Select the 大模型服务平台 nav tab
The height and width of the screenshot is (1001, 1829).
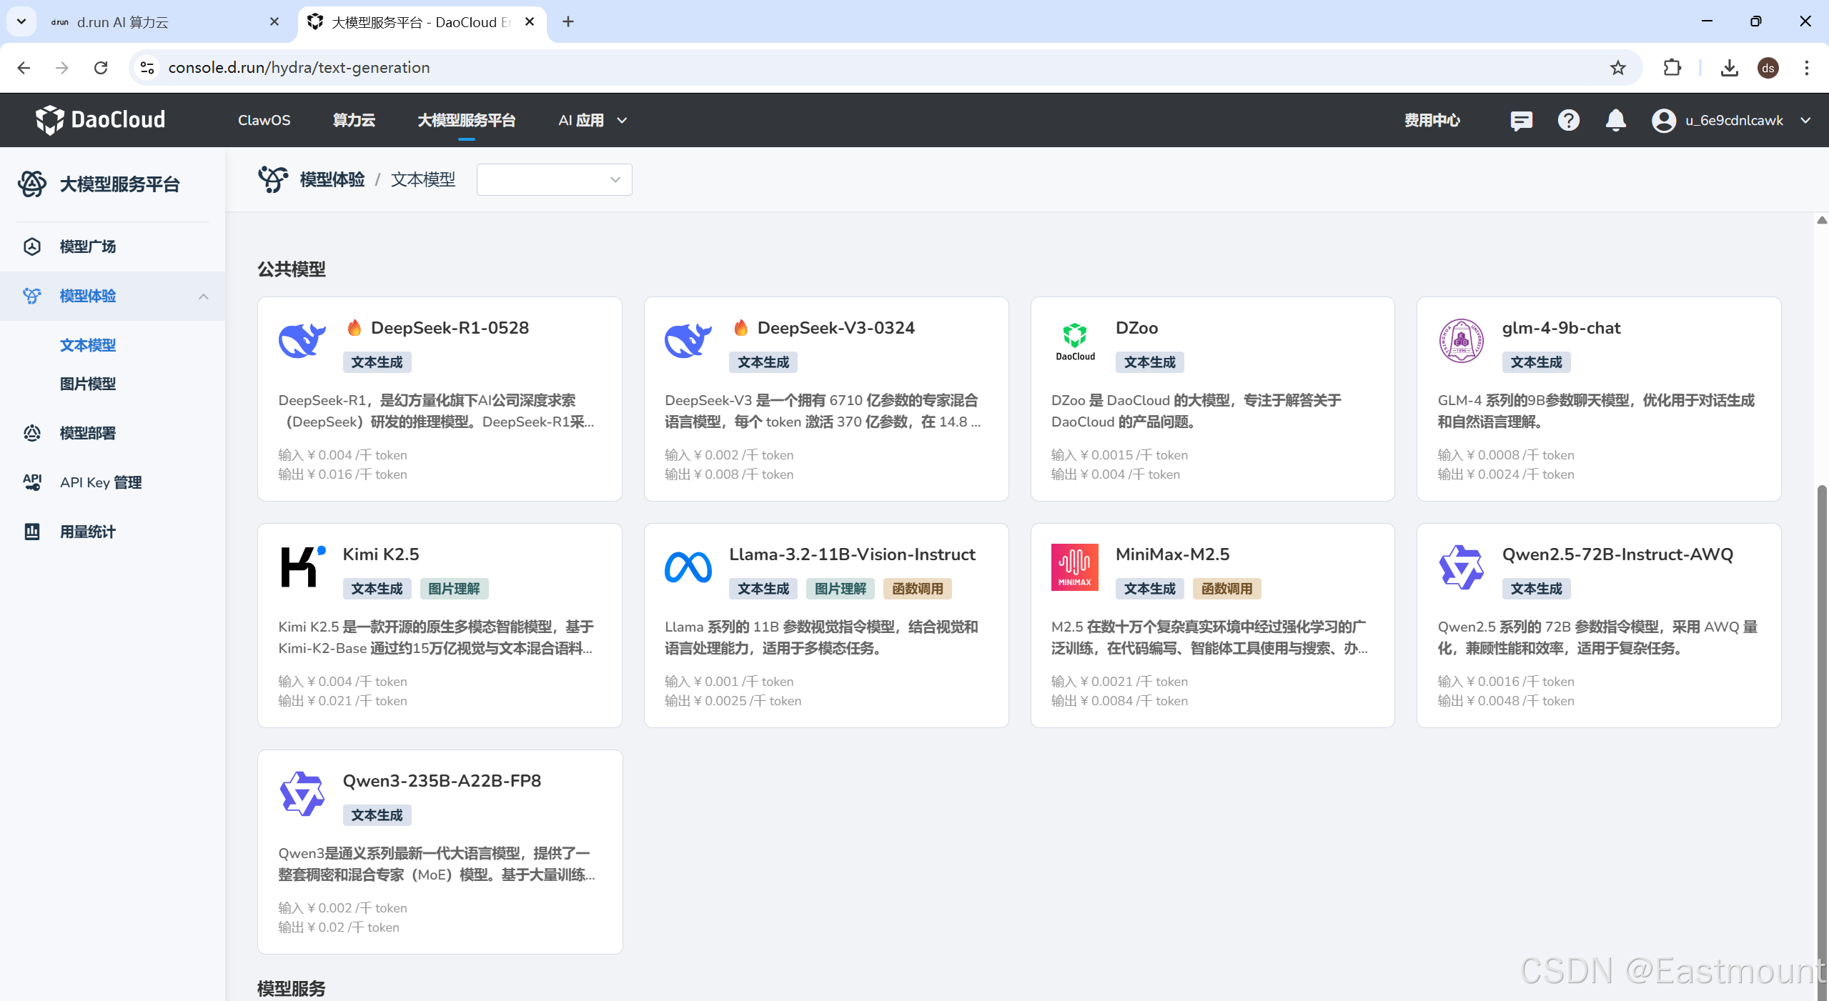point(467,121)
